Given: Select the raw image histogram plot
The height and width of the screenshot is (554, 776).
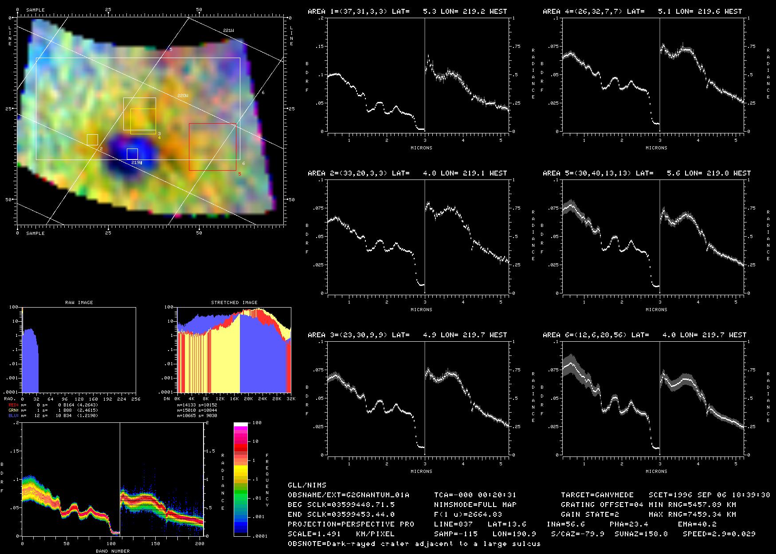Looking at the screenshot, I should tap(79, 350).
